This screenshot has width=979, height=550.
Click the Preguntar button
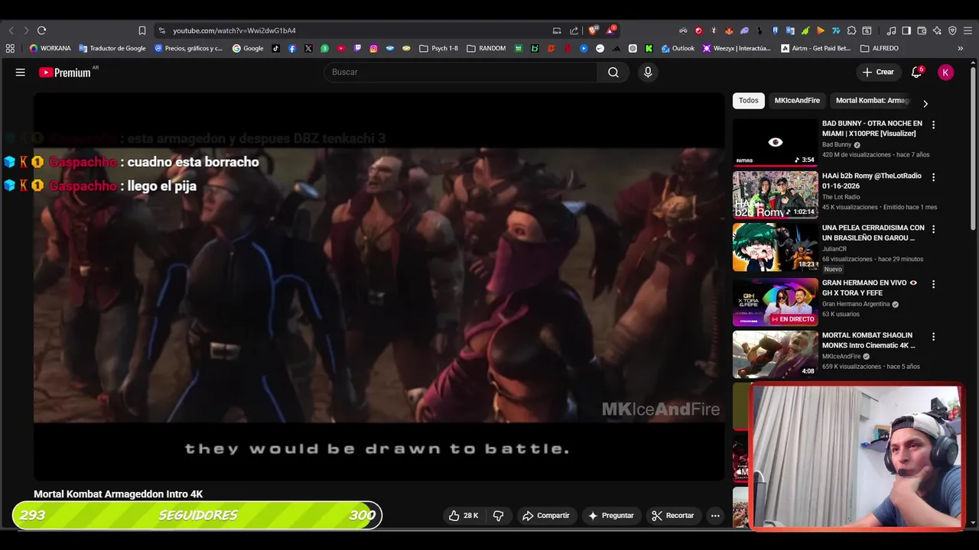click(610, 516)
